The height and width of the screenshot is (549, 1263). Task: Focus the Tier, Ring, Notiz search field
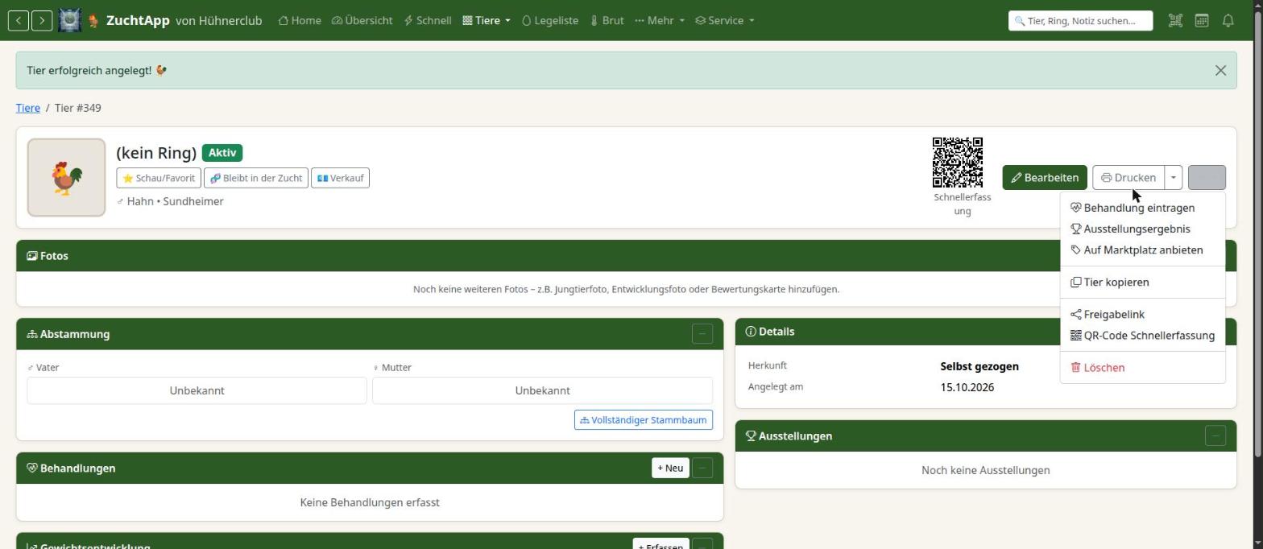[x=1080, y=20]
